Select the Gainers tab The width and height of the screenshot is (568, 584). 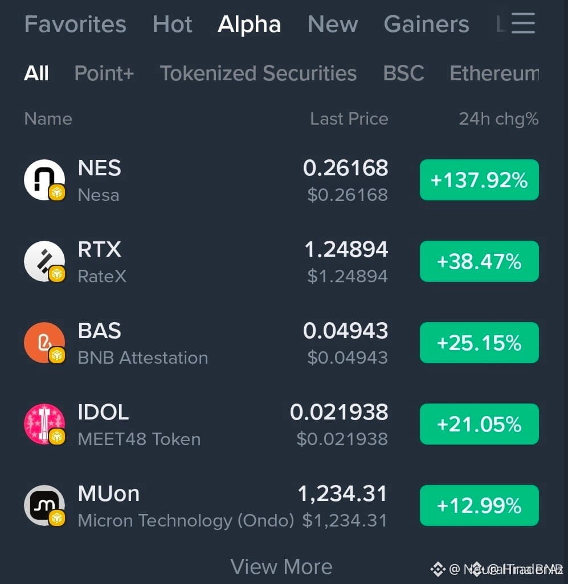click(426, 24)
